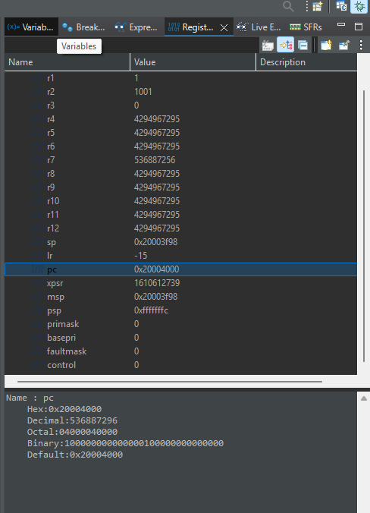Switch to the Breakpoints tab

tap(83, 27)
